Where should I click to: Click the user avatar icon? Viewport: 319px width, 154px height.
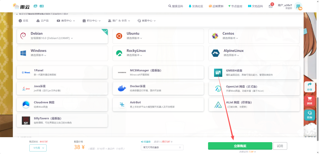298,6
